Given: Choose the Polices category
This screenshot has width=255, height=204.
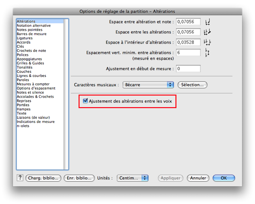Looking at the screenshot, I should pyautogui.click(x=23, y=55).
